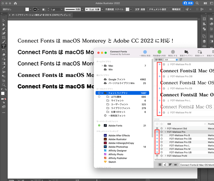Screen dimensions: 214x181
Task: Open the 均等 stroke profile dropdown
Action: pos(82,10)
